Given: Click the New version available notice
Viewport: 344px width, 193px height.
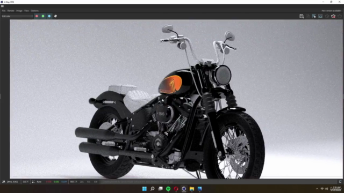Looking at the screenshot, I should pos(331,11).
